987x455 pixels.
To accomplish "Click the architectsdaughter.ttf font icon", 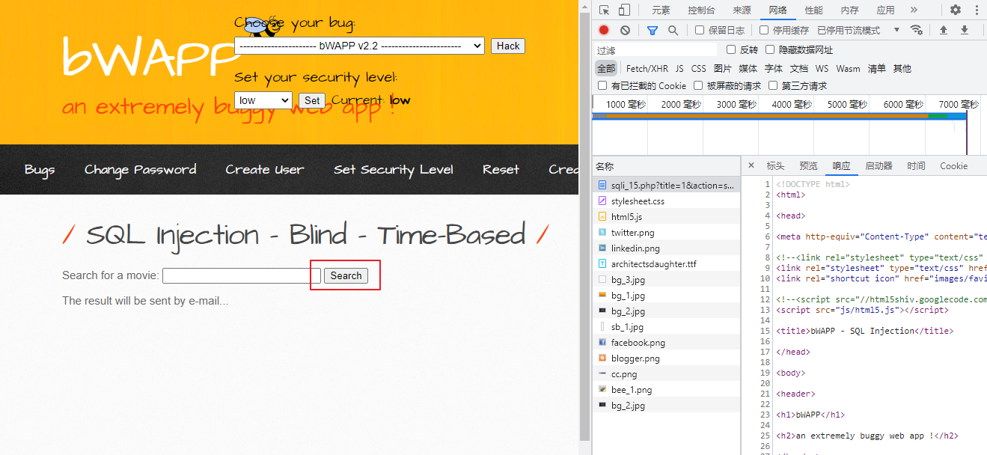I will click(x=602, y=264).
